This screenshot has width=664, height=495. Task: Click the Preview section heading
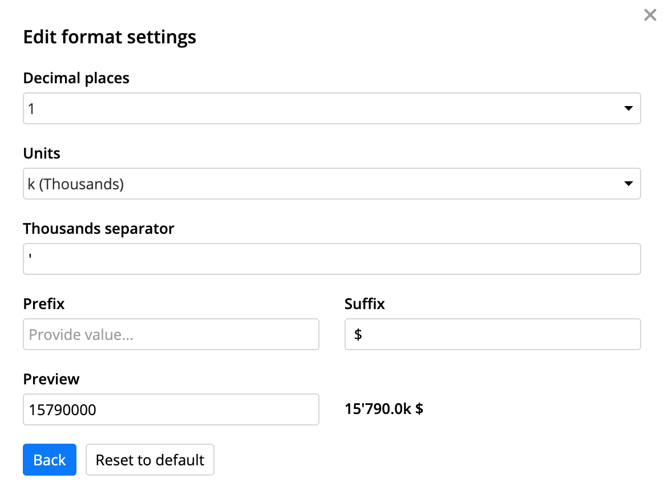coord(51,379)
